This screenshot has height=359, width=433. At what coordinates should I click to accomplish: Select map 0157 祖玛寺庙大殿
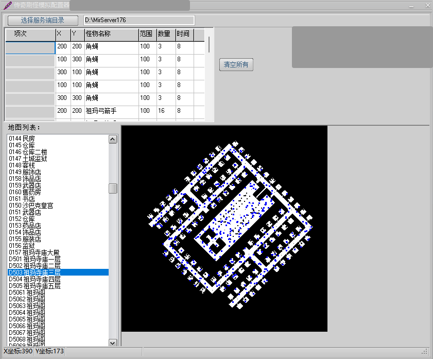(x=58, y=252)
